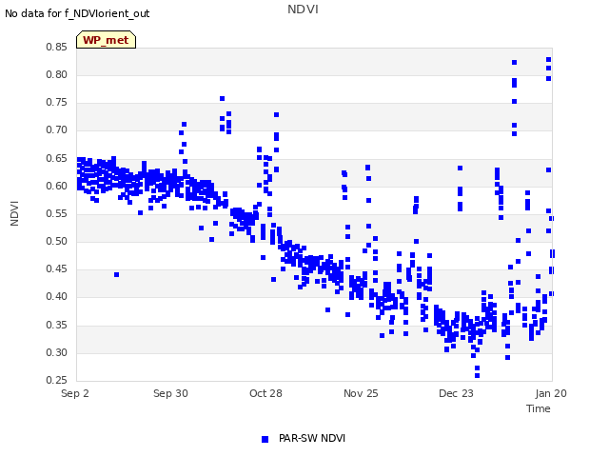Image resolution: width=609 pixels, height=457 pixels.
Task: Click the blue PAR-SW NDVI legend marker
Action: tap(265, 439)
